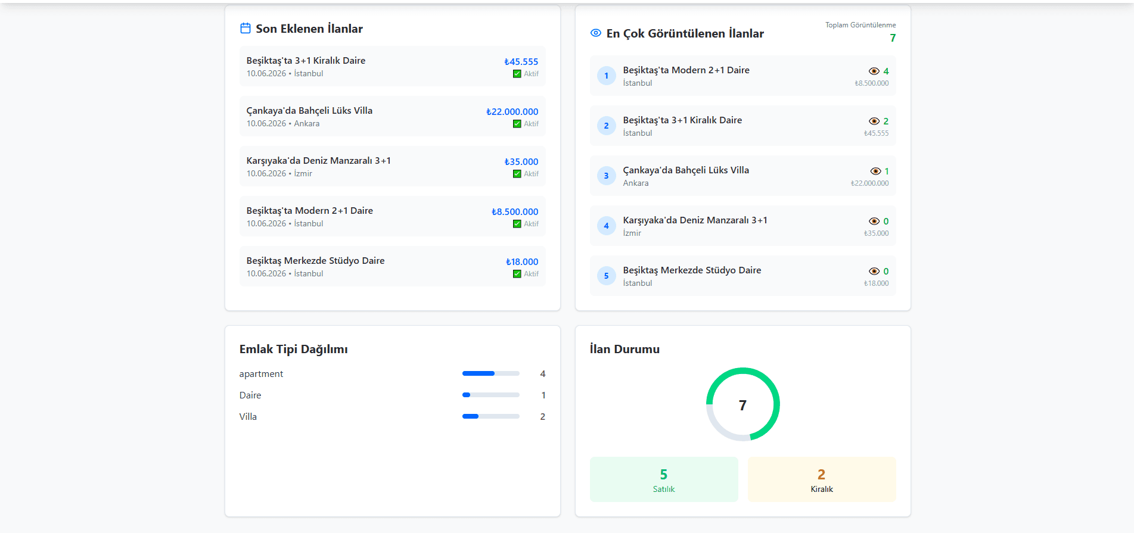Click eye icon in Beşiktaş Merkezde Stüdyo ranked row

pos(874,271)
